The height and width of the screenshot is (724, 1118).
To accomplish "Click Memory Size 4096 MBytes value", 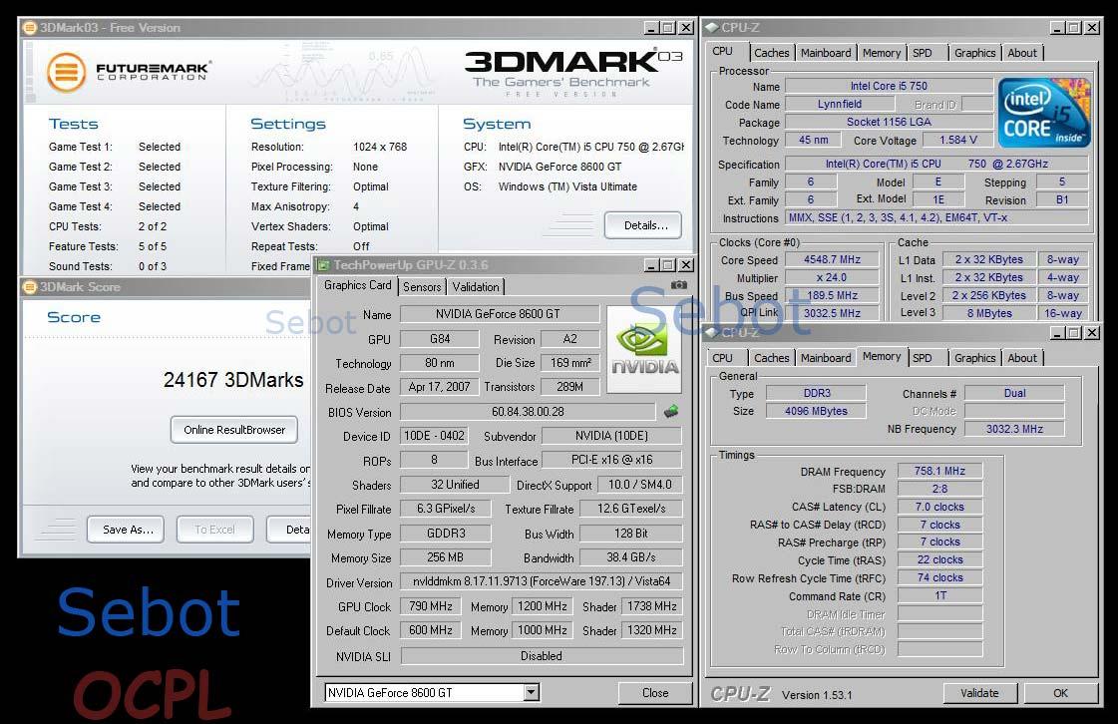I will click(816, 411).
